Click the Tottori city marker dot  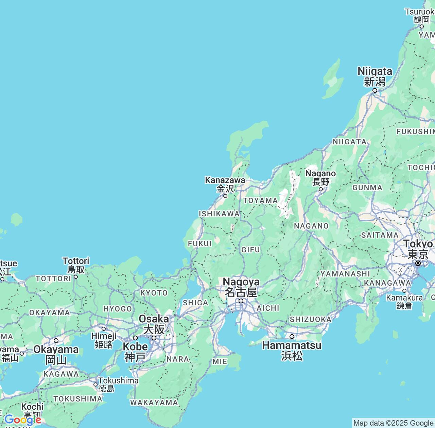tap(75, 277)
